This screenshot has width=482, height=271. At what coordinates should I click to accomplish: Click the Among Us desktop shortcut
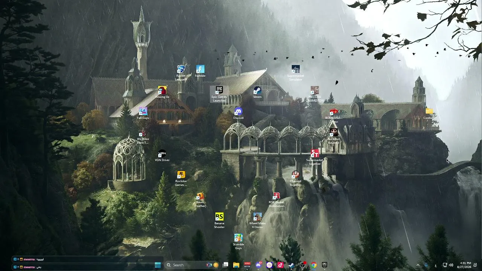pyautogui.click(x=162, y=92)
